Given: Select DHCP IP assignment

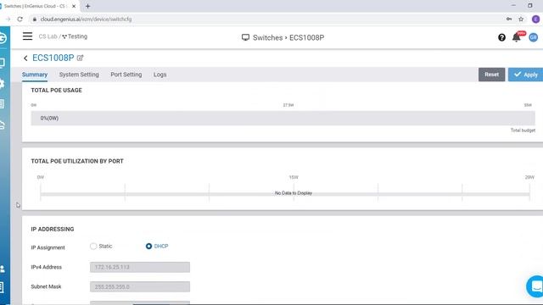Looking at the screenshot, I should [148, 247].
